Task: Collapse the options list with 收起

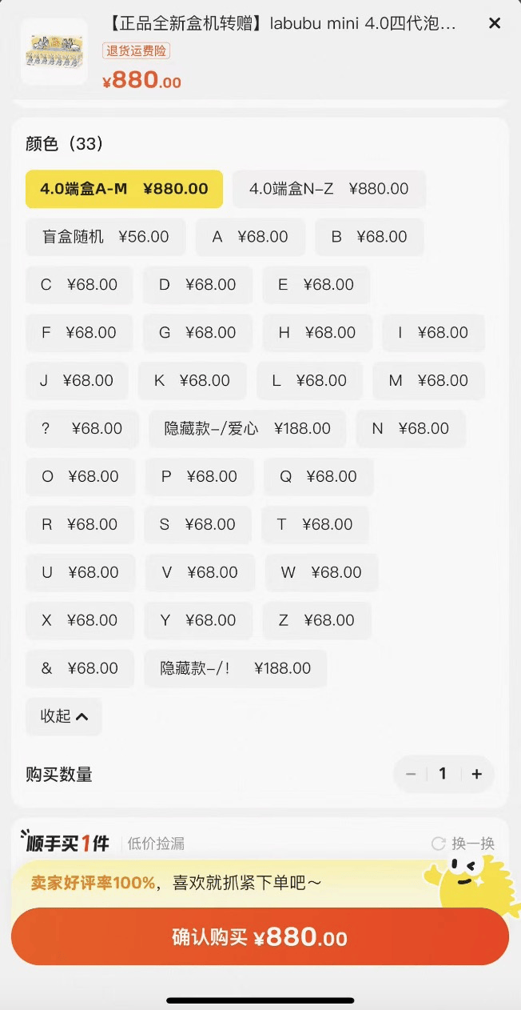Action: pos(64,716)
